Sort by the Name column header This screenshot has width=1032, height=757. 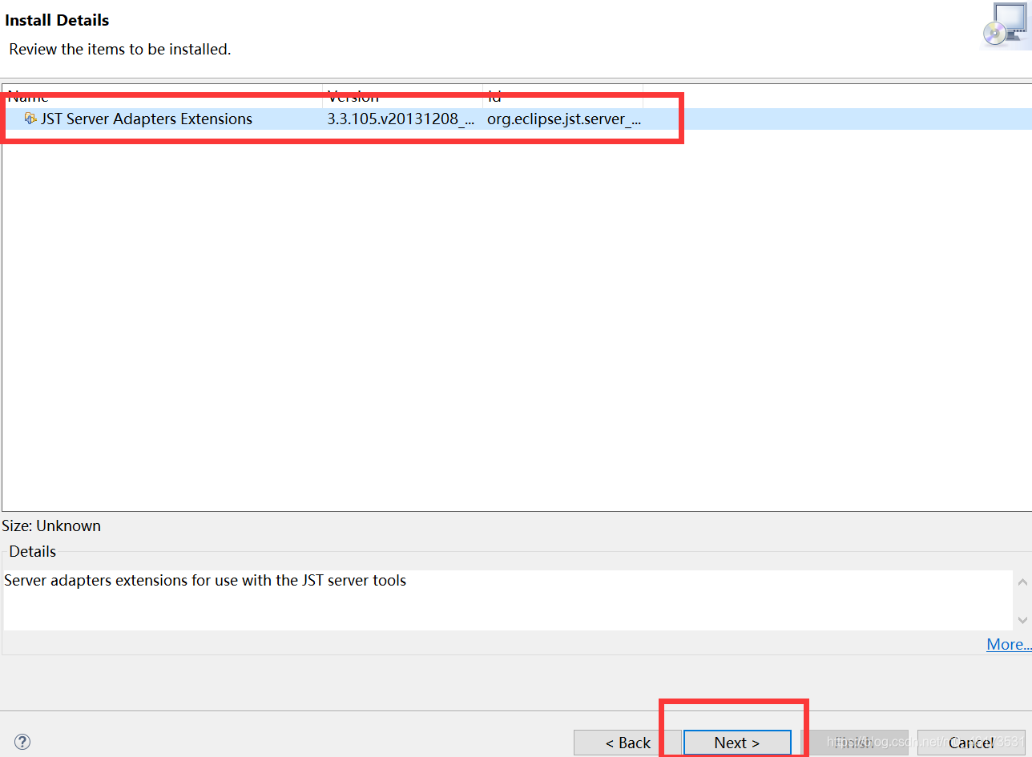[163, 96]
